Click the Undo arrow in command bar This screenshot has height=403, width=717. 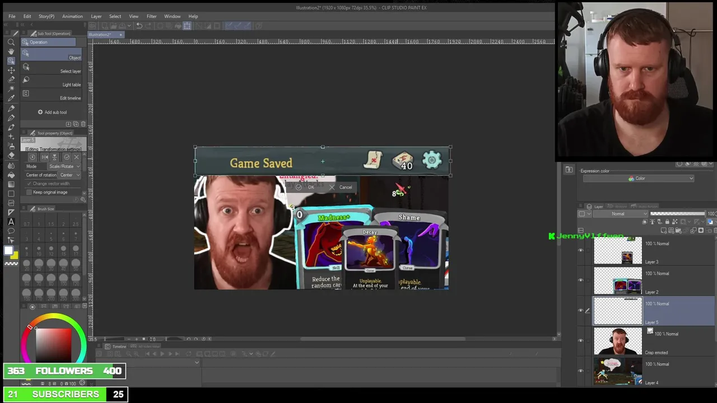(139, 26)
